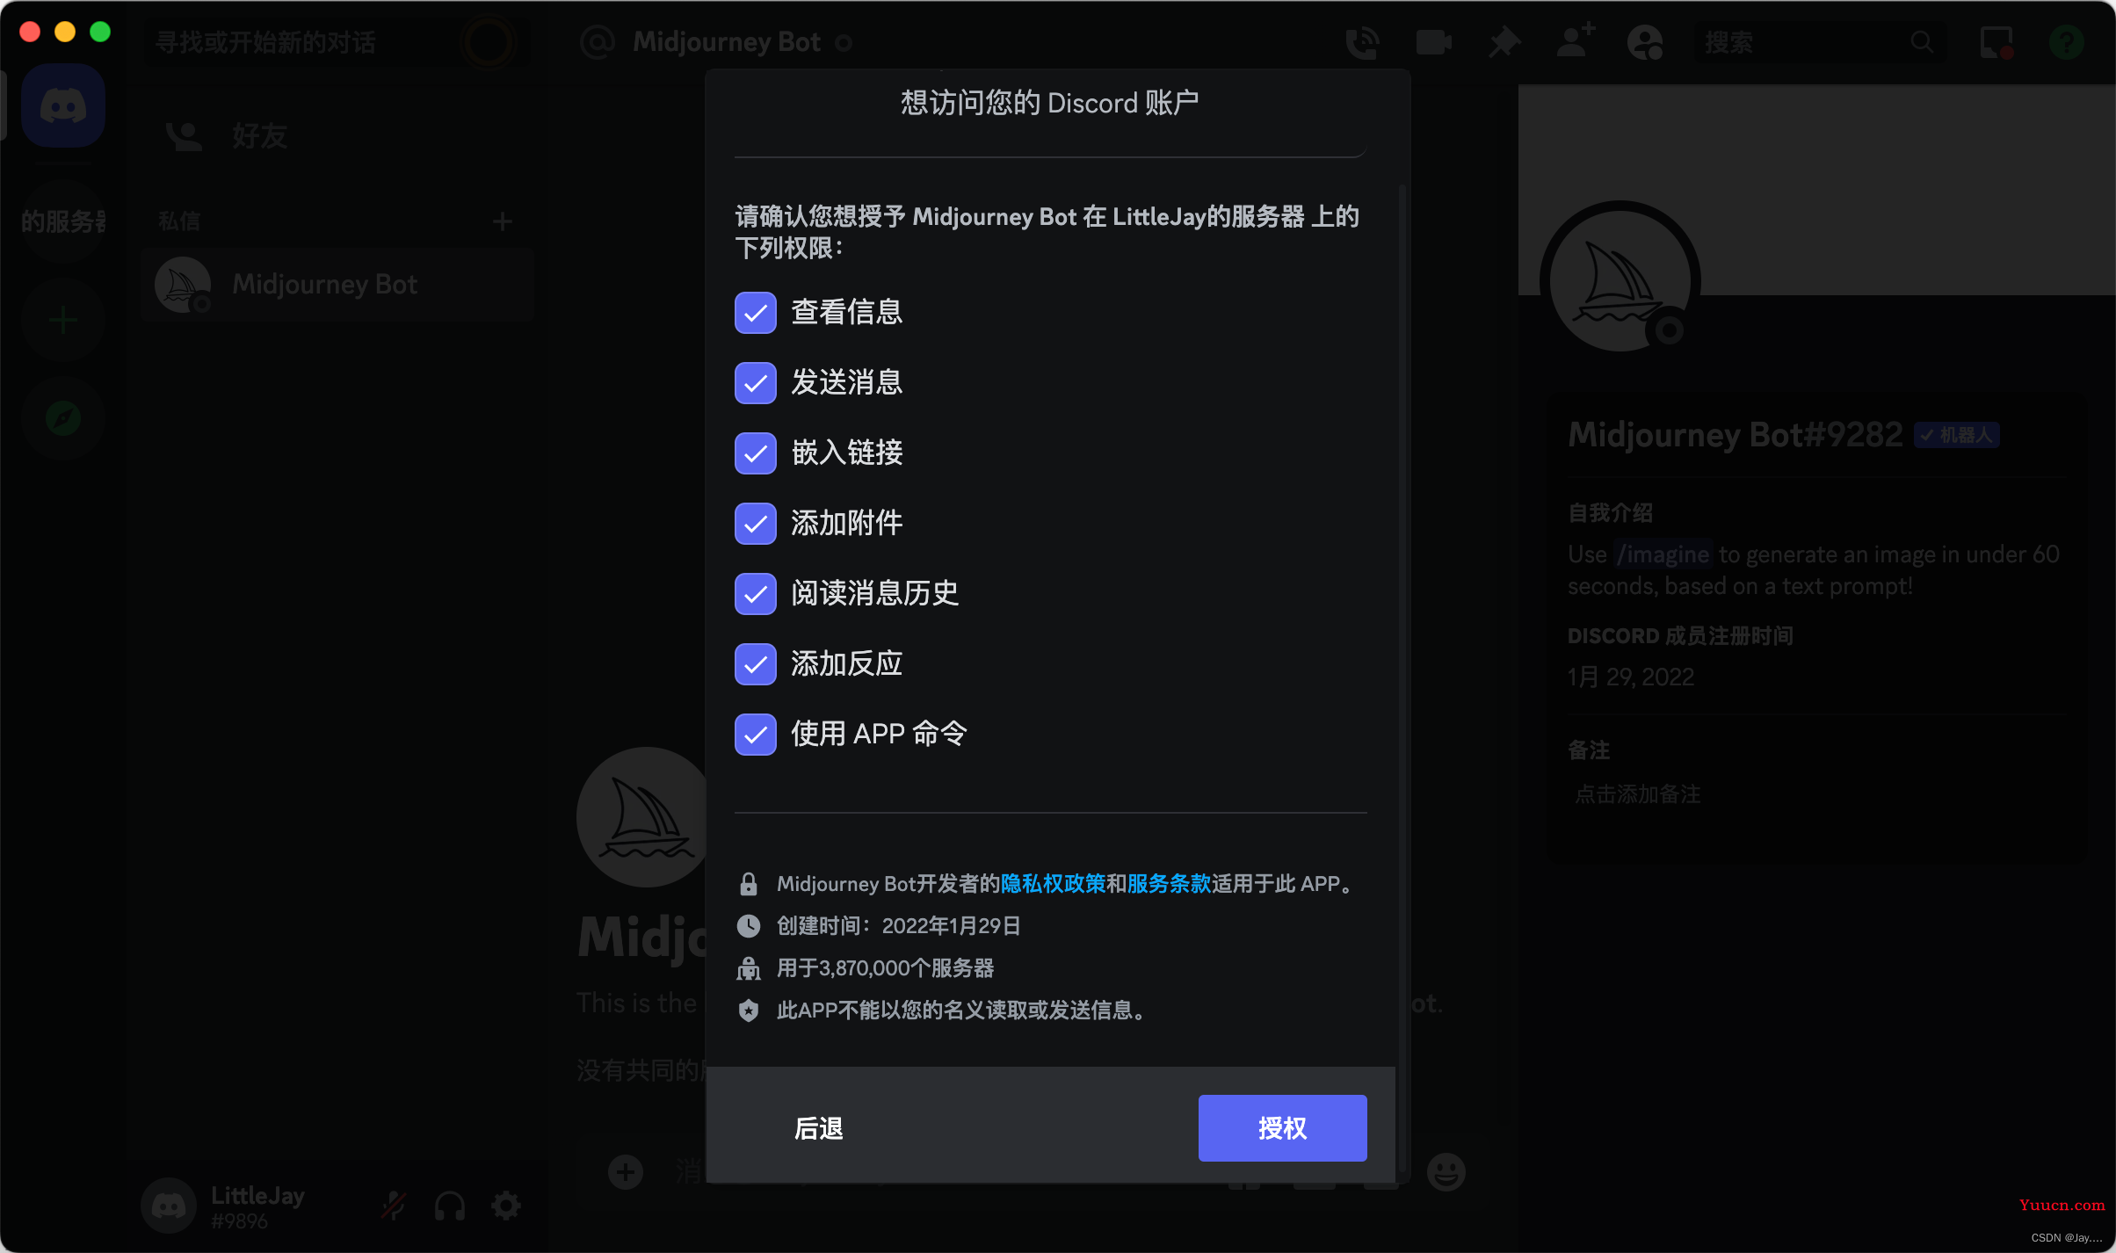Open user settings gear icon

click(x=506, y=1206)
